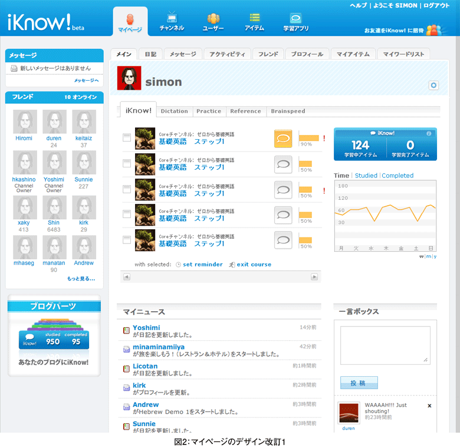This screenshot has width=460, height=448.
Task: Click the 90% progress bar
Action: click(x=308, y=138)
